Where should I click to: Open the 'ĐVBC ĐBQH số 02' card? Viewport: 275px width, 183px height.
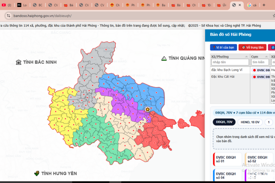pyautogui.click(x=259, y=159)
